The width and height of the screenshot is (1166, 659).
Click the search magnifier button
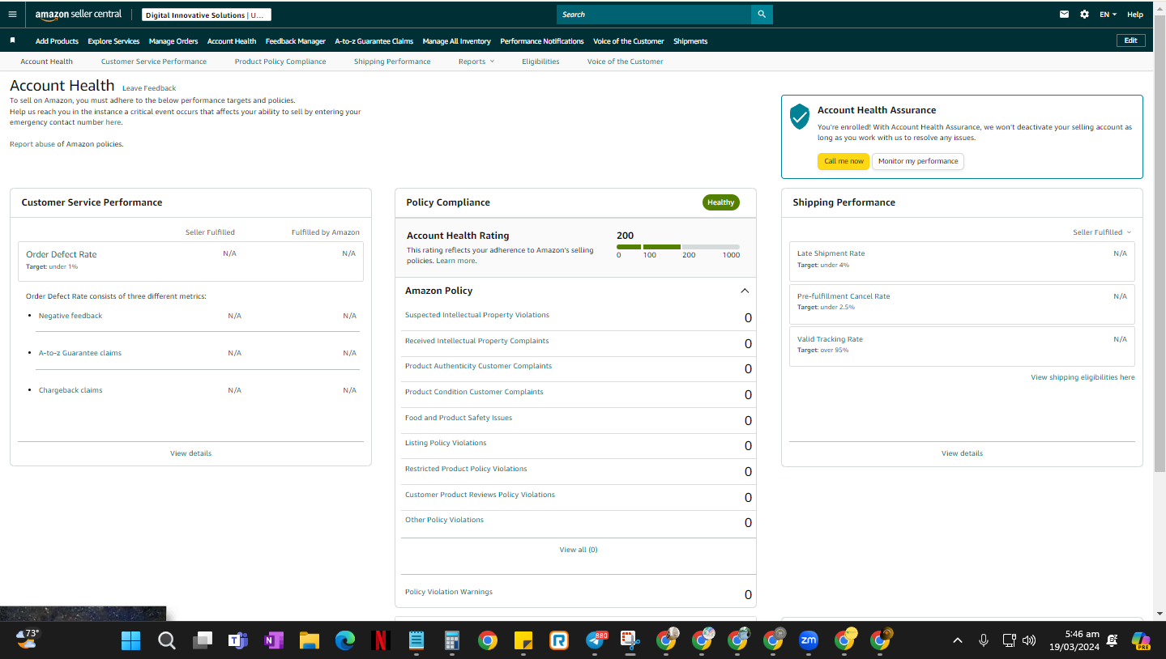pos(762,15)
